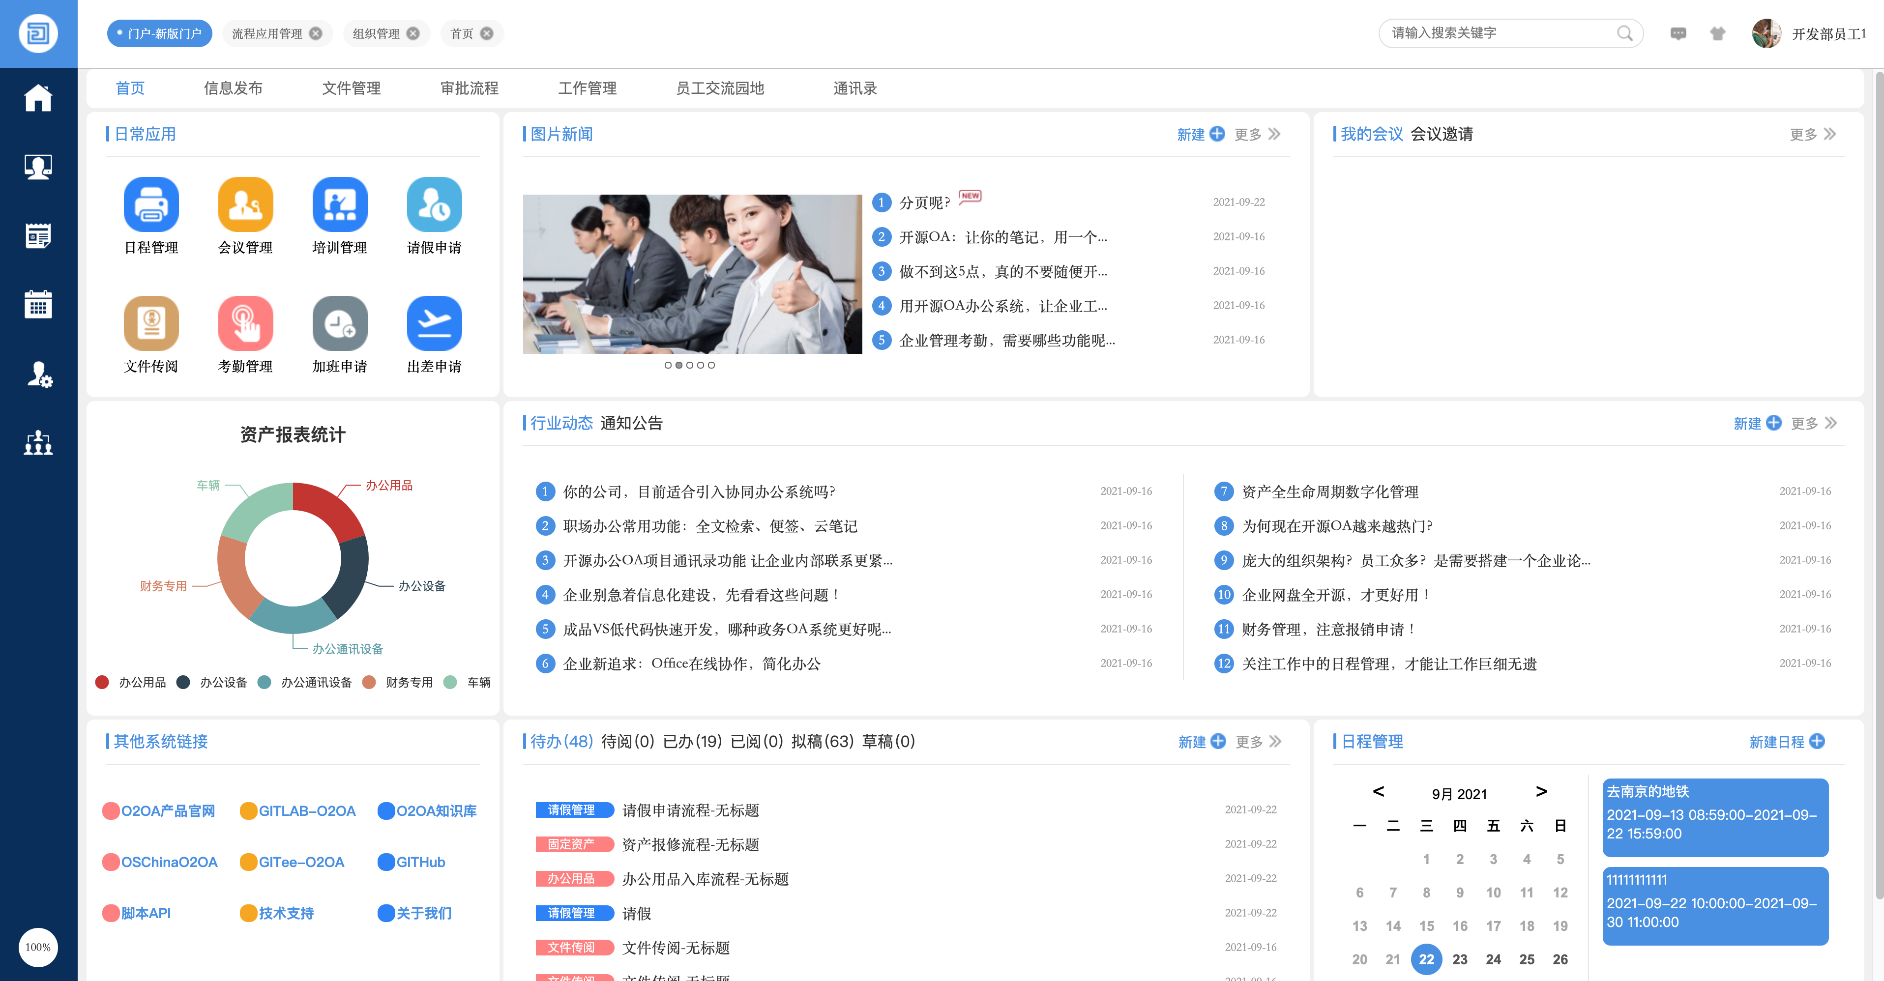The height and width of the screenshot is (981, 1884).
Task: Click the theme shirt icon in top bar
Action: point(1717,33)
